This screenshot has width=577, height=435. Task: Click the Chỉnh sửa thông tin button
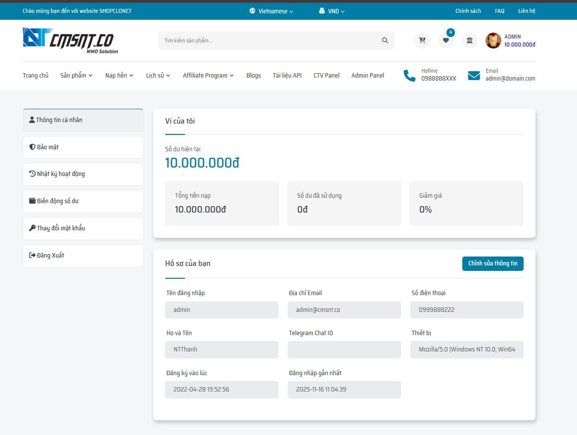click(492, 263)
